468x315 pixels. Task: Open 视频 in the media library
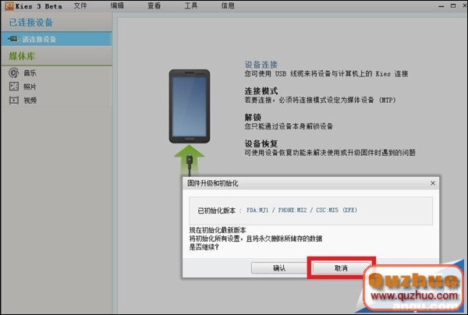click(x=30, y=101)
